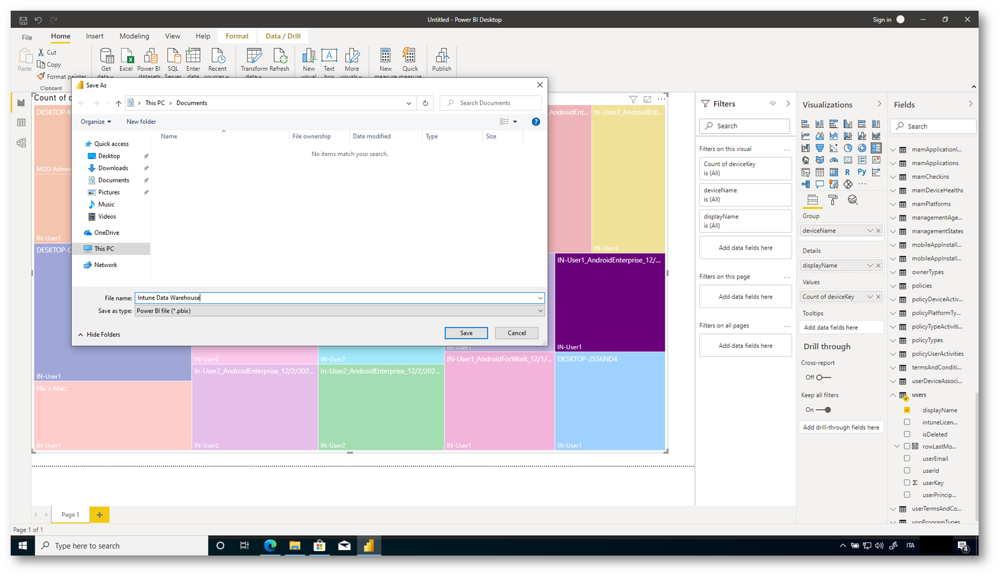Switch to Data view in left sidebar
1000x577 pixels.
point(21,123)
